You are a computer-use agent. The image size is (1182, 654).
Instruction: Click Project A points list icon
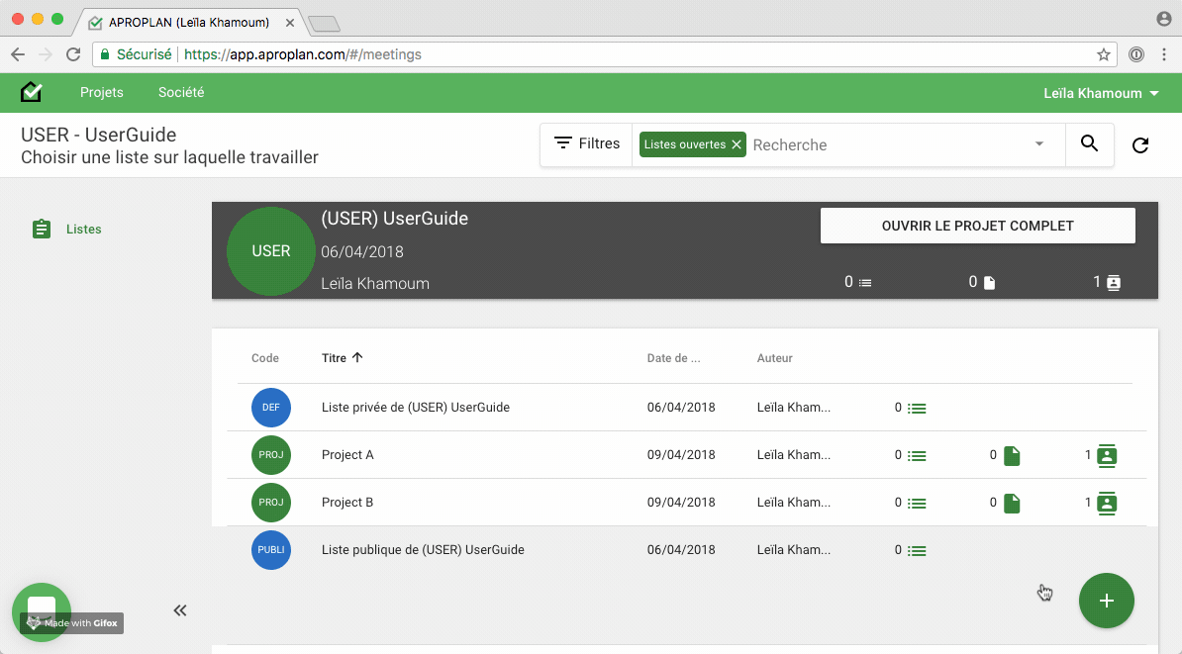coord(917,456)
